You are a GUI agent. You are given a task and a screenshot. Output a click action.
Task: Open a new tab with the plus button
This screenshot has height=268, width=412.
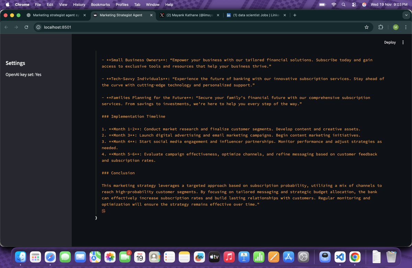pyautogui.click(x=295, y=15)
